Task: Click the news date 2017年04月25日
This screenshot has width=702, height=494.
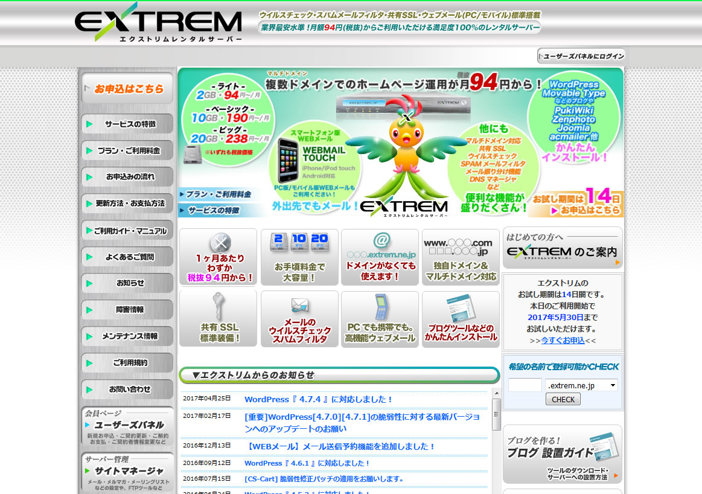Action: pos(207,398)
